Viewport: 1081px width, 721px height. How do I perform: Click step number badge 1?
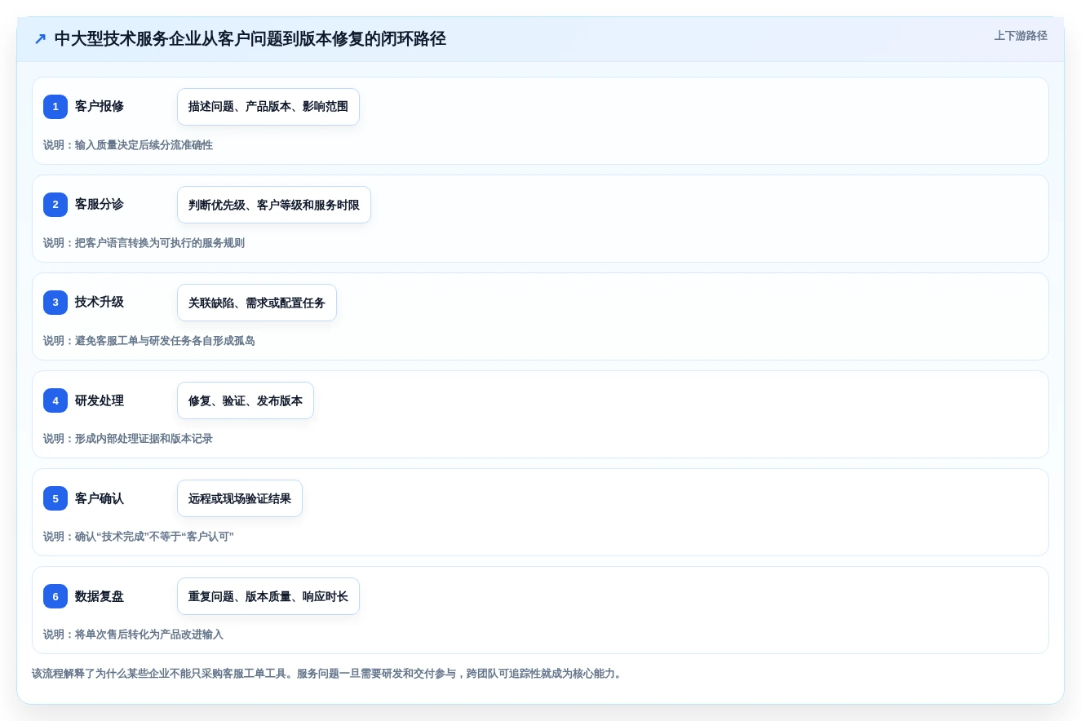click(55, 107)
